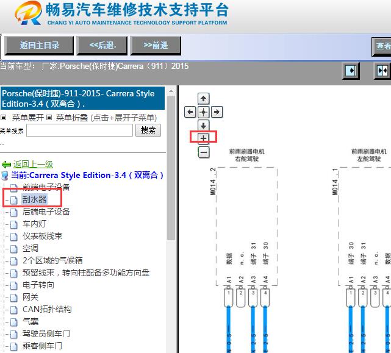Click the split-panel layout icon in the header
391x353 pixels.
(382, 71)
